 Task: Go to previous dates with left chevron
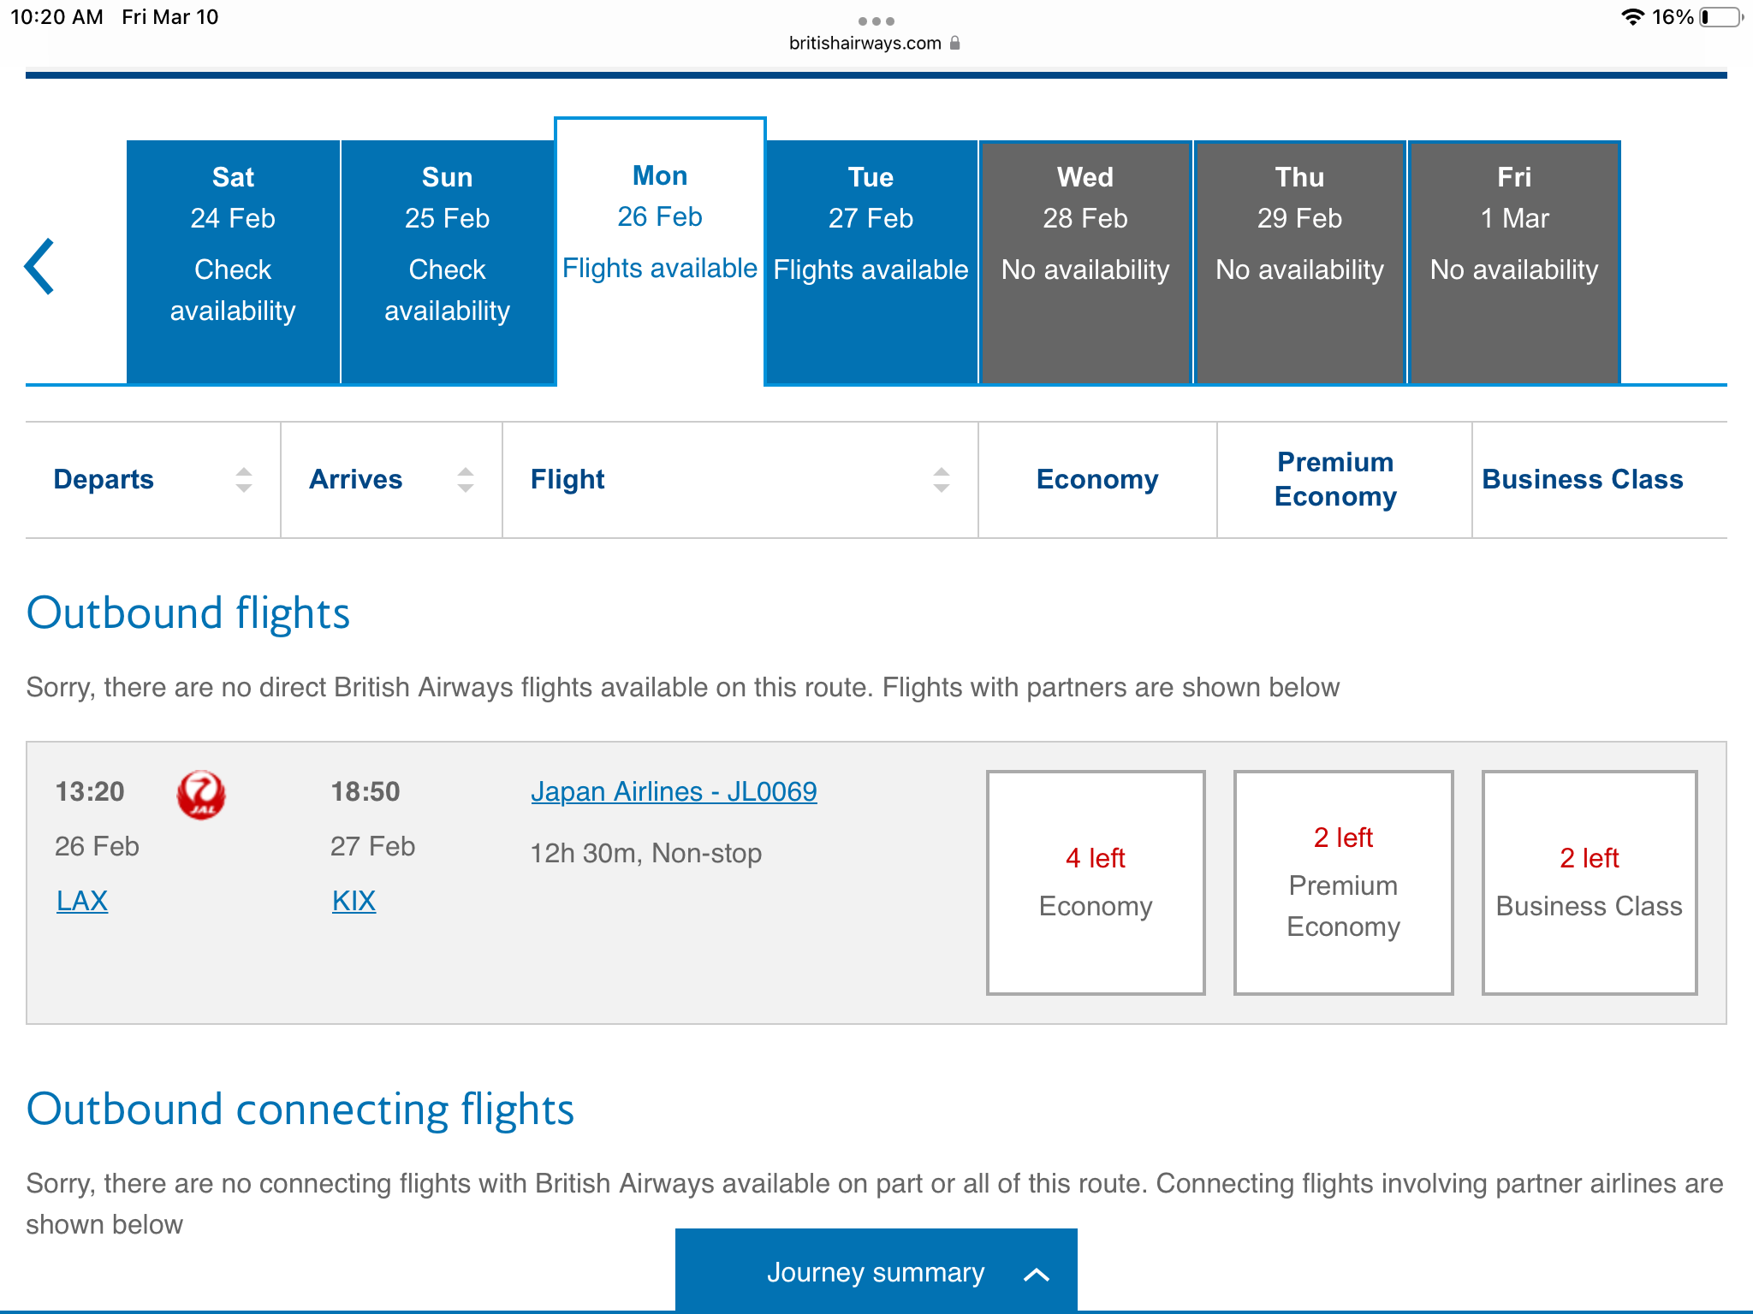point(39,266)
